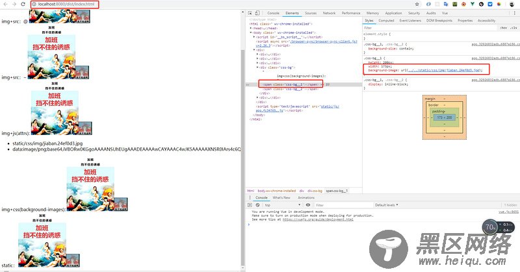
Task: Click the vuejs.org deployment guide link
Action: pyautogui.click(x=318, y=219)
